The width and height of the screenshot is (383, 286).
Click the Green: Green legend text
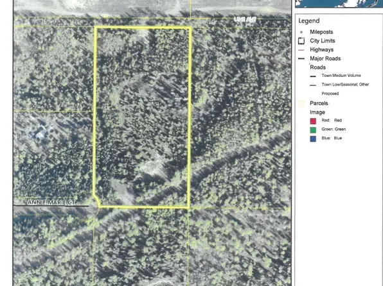334,130
